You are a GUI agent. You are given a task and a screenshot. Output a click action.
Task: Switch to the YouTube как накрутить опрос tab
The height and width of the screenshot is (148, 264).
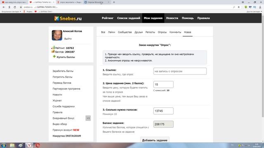[x=14, y=2]
